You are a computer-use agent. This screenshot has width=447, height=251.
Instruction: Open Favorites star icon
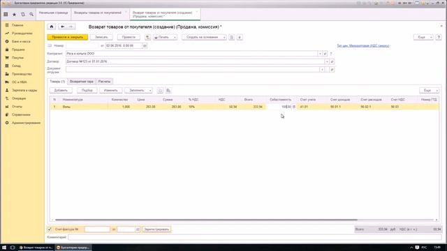[14, 14]
